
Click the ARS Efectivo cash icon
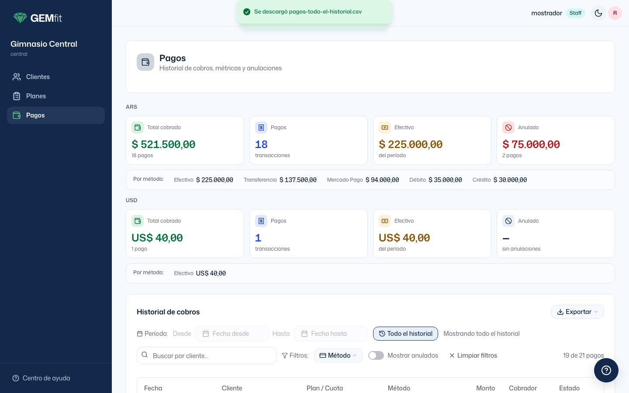pyautogui.click(x=385, y=128)
